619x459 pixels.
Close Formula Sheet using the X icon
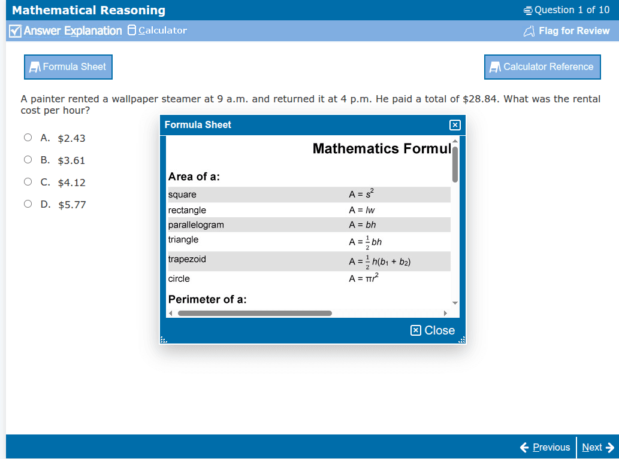point(455,125)
